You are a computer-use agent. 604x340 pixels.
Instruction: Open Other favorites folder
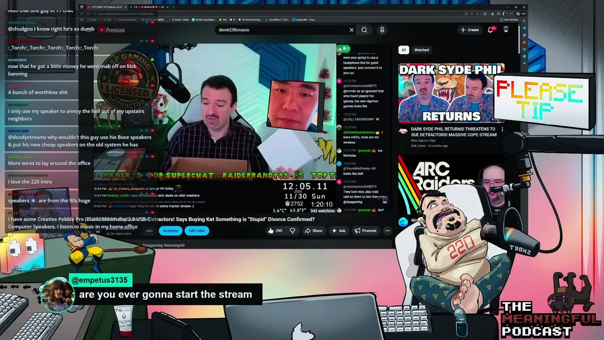[x=509, y=20]
